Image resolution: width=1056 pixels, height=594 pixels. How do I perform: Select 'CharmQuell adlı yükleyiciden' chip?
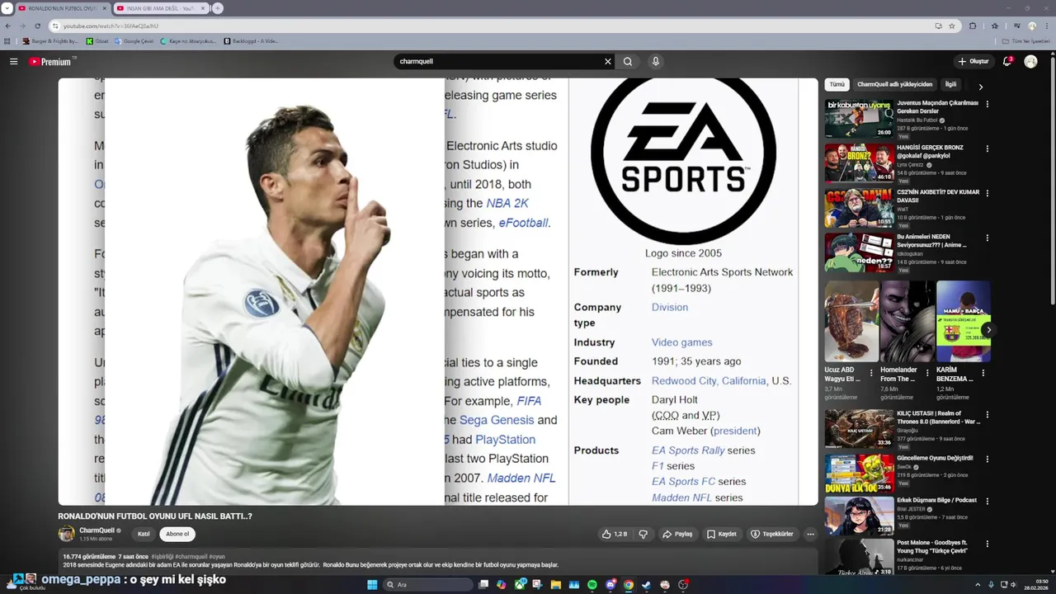click(x=895, y=84)
